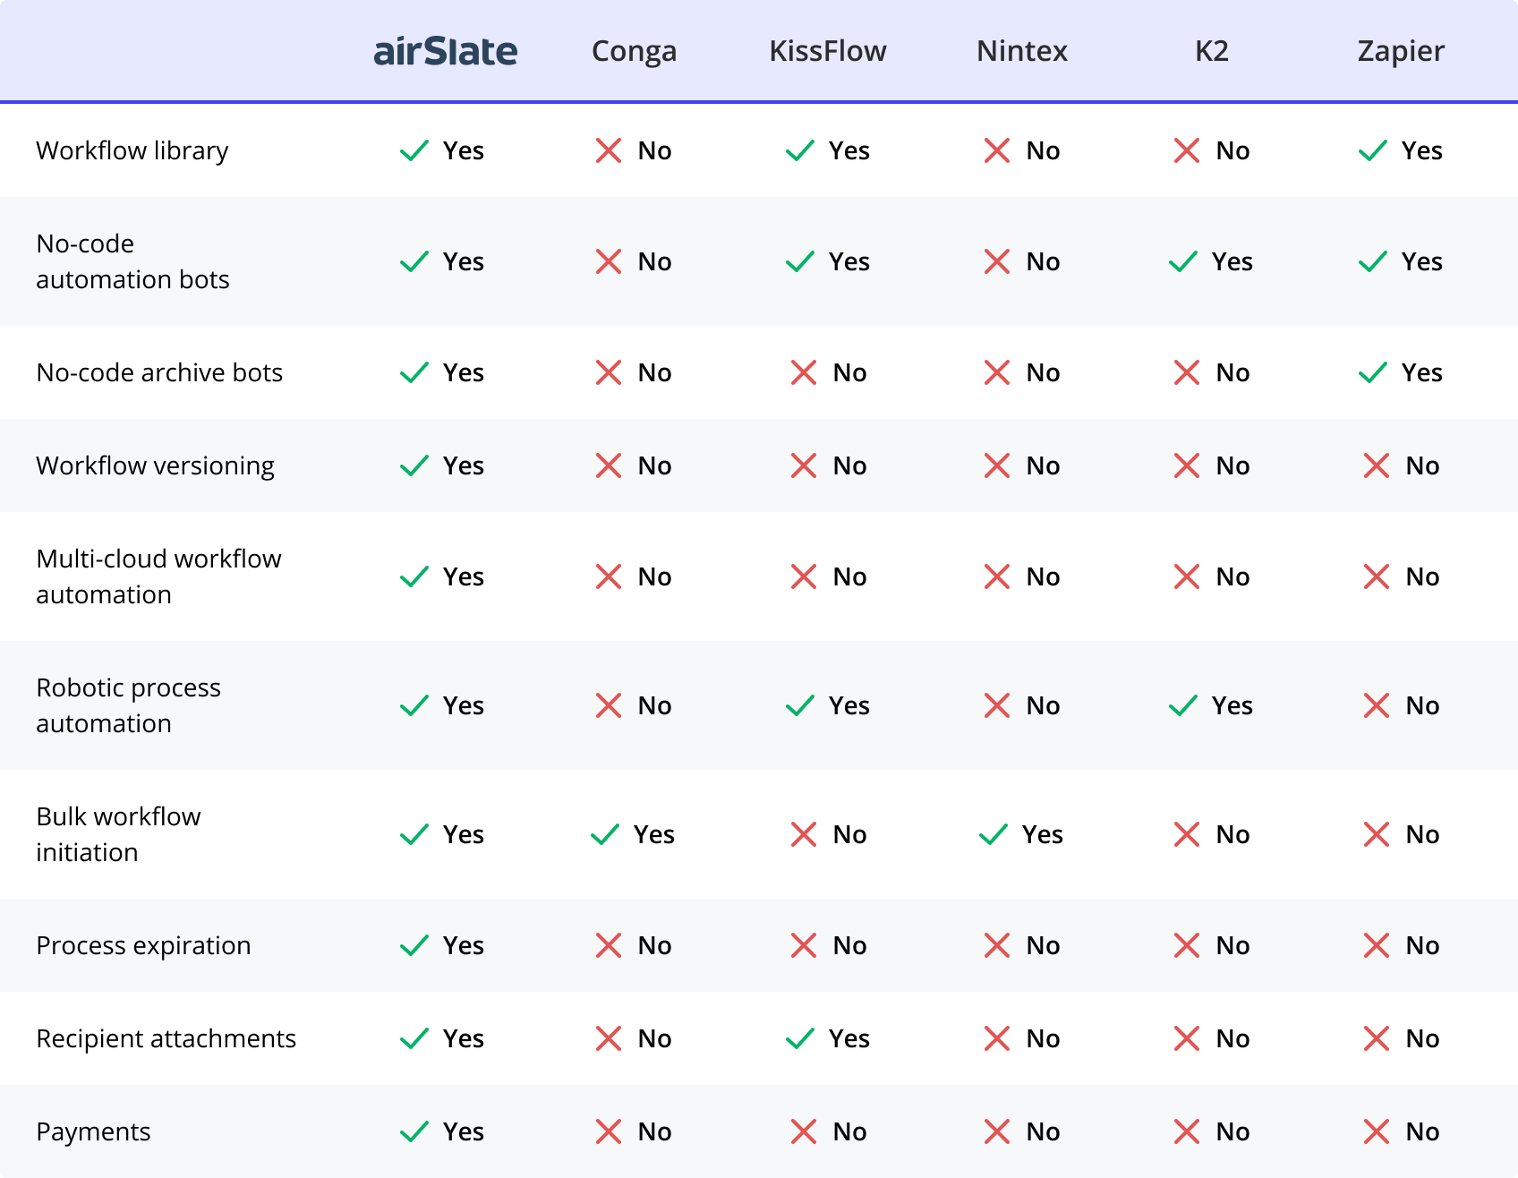The height and width of the screenshot is (1178, 1518).
Task: Click the Payments row label
Action: tap(93, 1131)
